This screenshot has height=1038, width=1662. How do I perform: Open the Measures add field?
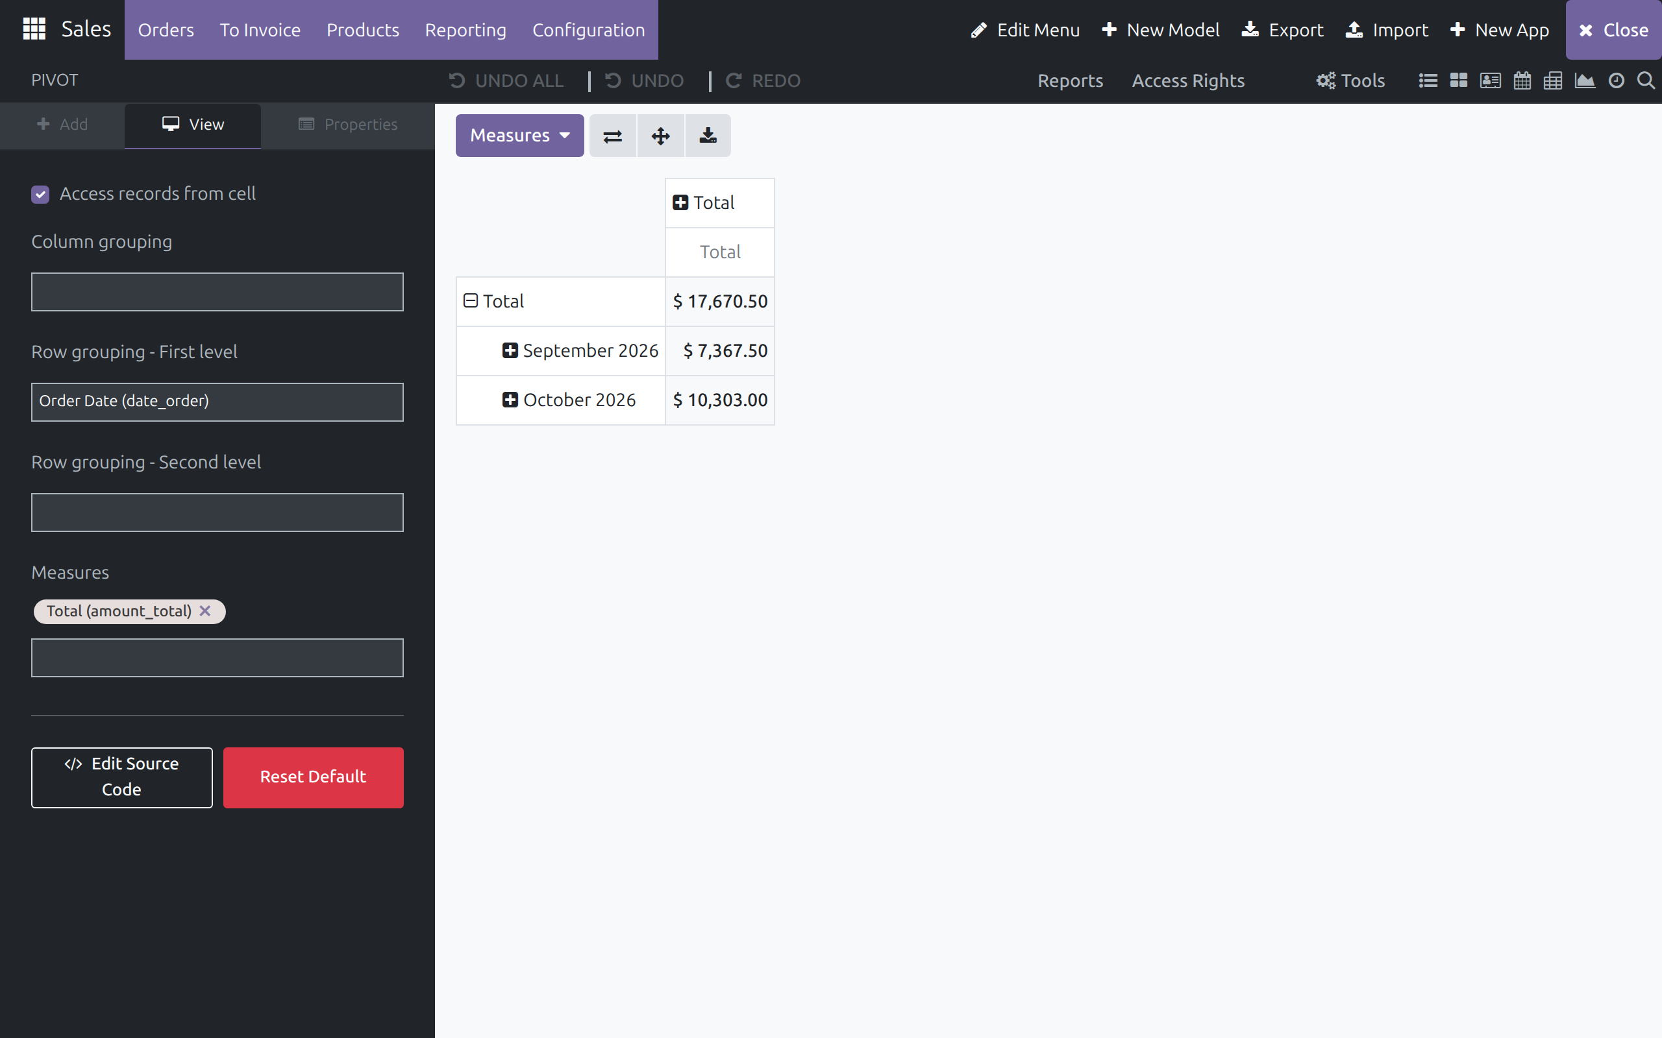click(217, 658)
